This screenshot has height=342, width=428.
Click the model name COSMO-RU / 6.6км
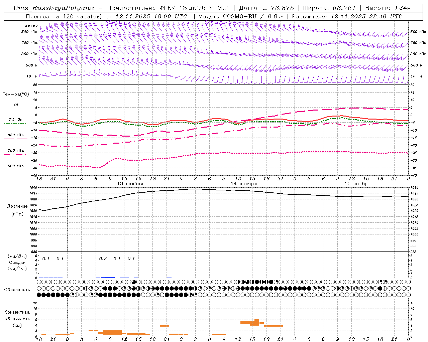click(253, 16)
